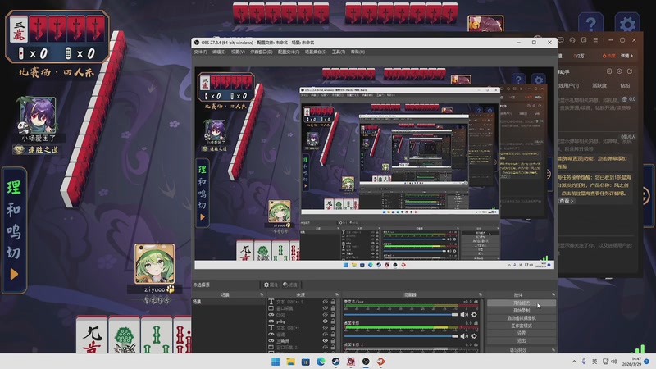Open chat bubble icon in streaming assistant window
The height and width of the screenshot is (369, 656).
tap(561, 40)
